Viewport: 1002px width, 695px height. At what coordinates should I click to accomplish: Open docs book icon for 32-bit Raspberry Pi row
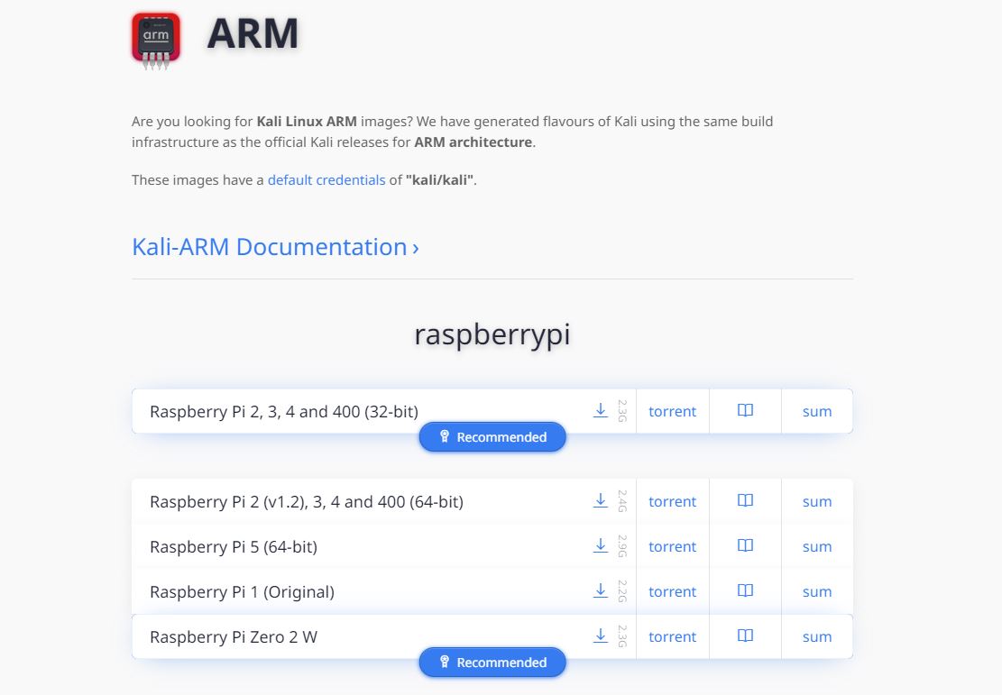(745, 411)
